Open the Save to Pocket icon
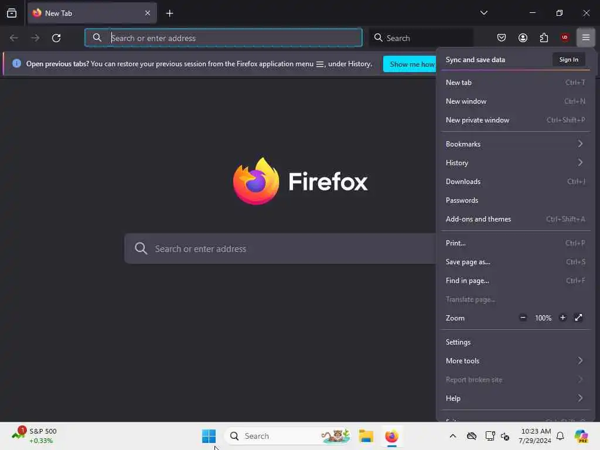Screen dimensions: 600x450 click(502, 37)
